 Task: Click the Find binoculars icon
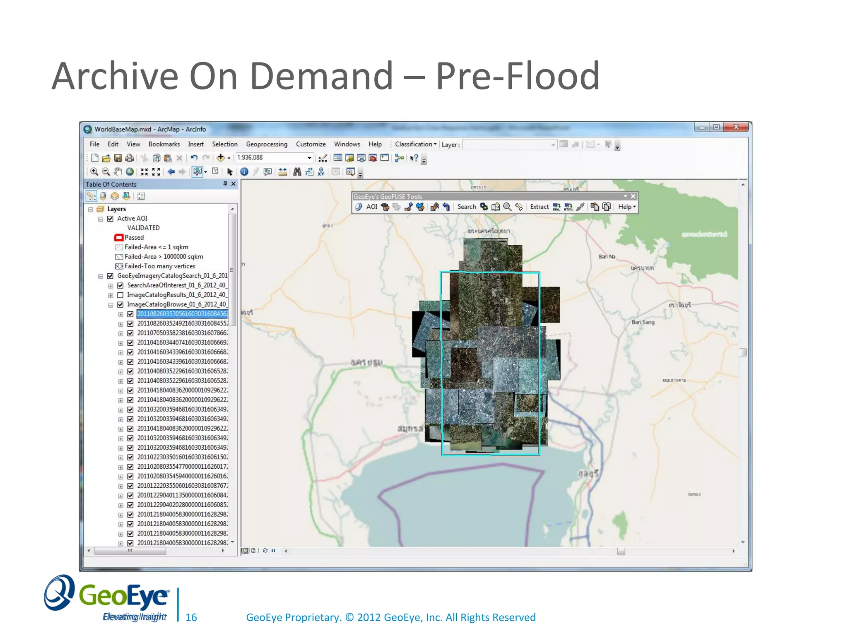click(x=297, y=172)
